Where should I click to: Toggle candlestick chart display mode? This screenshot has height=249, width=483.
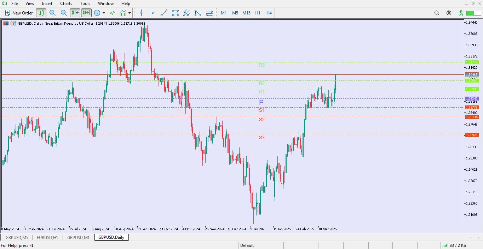[41, 13]
